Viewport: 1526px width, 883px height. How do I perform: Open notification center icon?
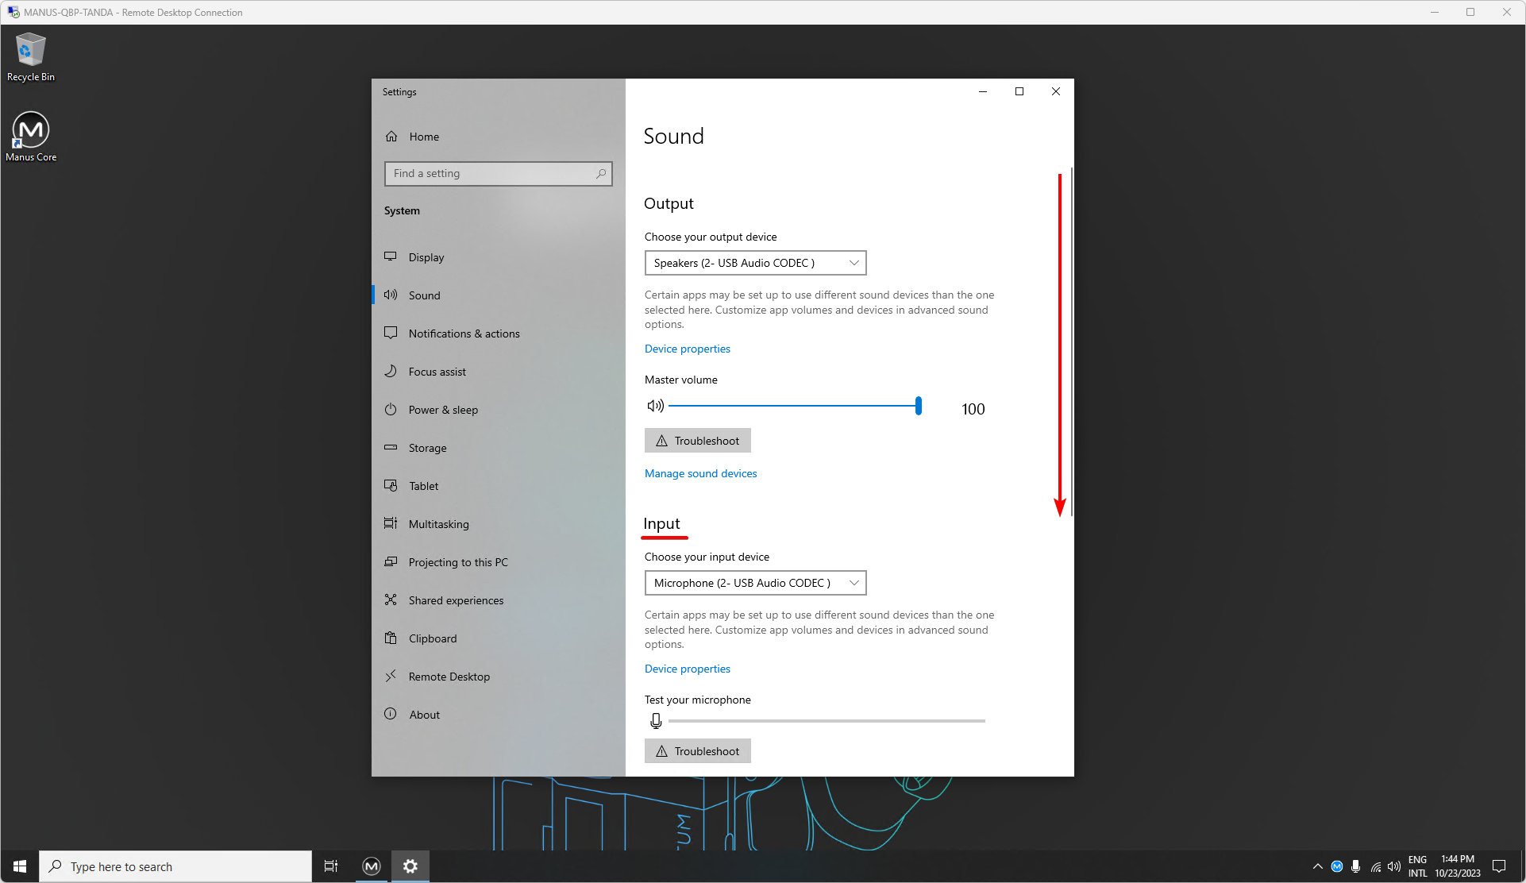coord(1499,866)
